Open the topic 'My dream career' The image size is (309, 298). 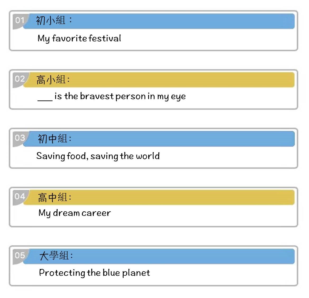tap(74, 213)
